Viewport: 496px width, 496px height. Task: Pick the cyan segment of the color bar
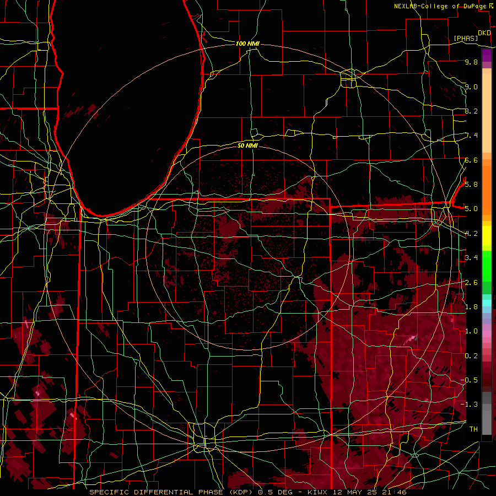487,303
